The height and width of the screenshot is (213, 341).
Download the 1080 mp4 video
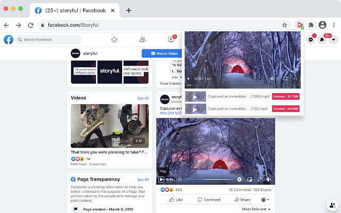[286, 96]
